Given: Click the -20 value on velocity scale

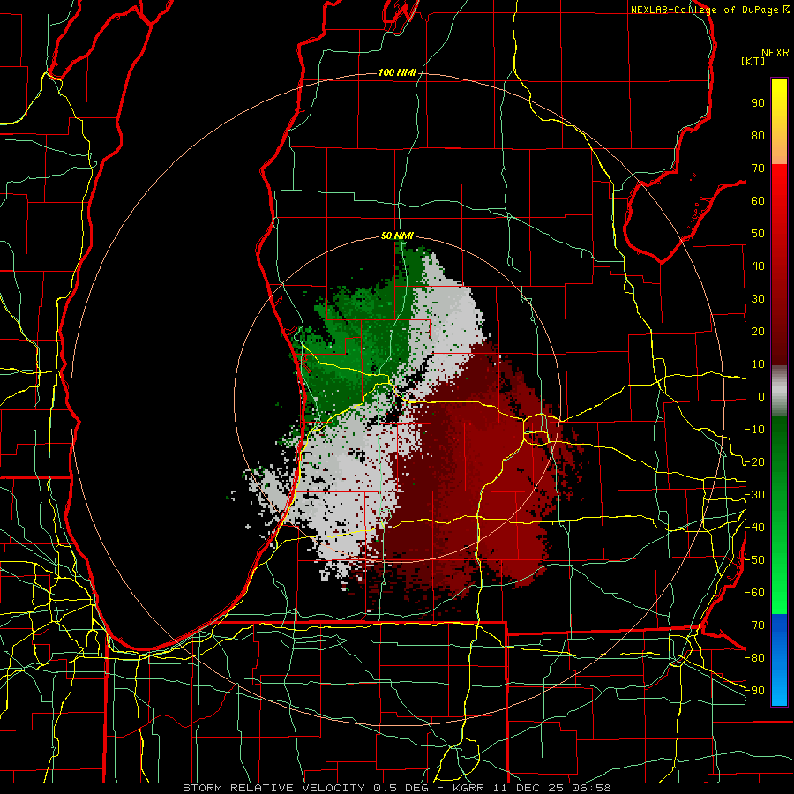Looking at the screenshot, I should [x=754, y=461].
